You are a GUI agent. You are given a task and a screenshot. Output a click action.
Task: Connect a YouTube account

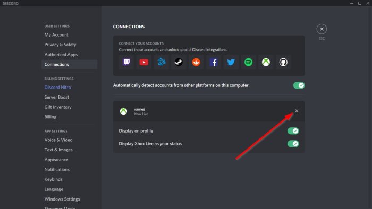144,62
